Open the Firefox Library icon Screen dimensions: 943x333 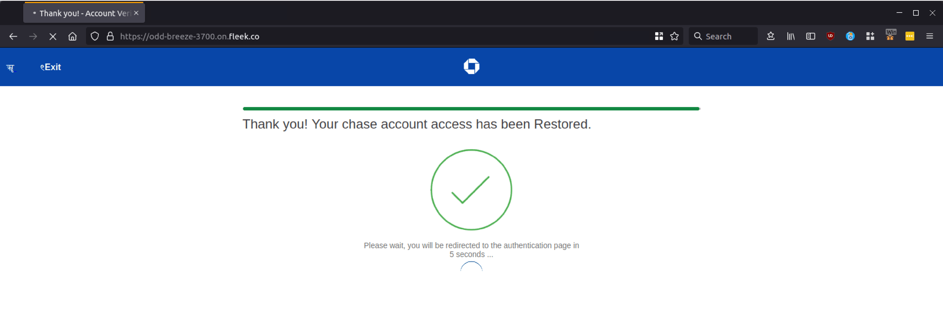(791, 36)
